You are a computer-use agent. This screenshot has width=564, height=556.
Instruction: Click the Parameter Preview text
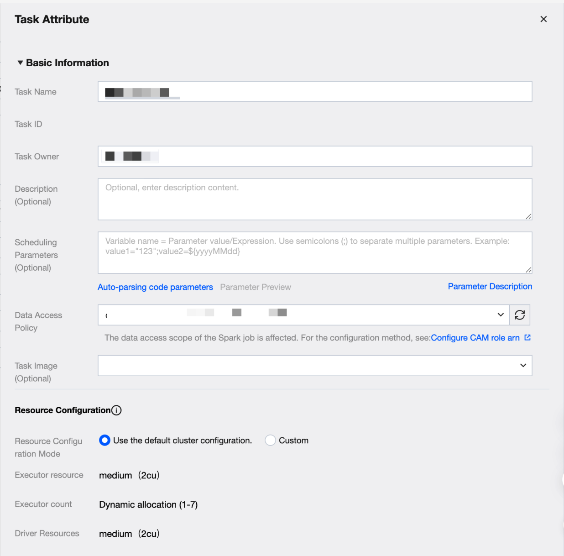click(256, 287)
